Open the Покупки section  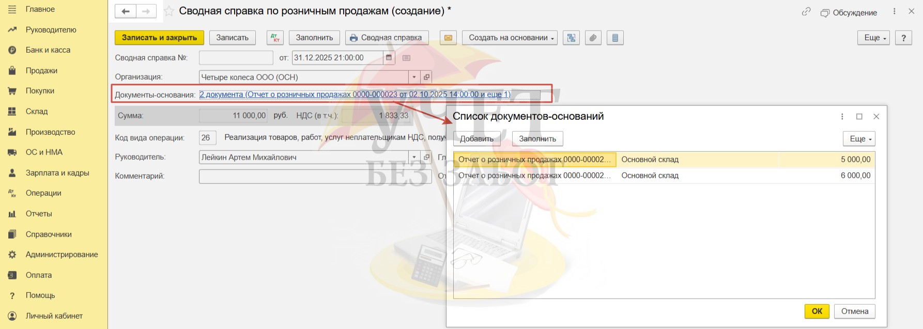coord(40,91)
